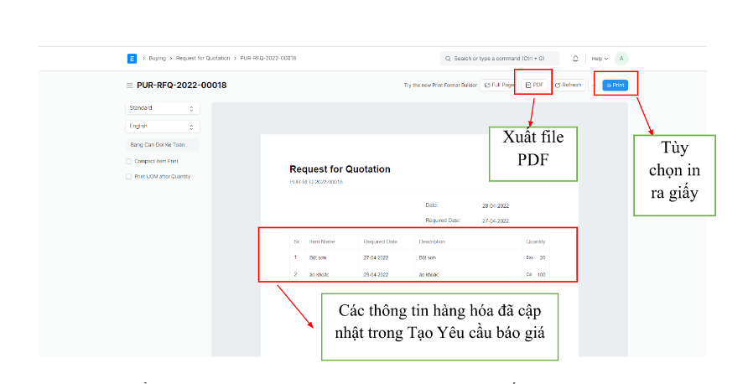Image resolution: width=748 pixels, height=384 pixels.
Task: Click the Refresh button
Action: [x=568, y=86]
